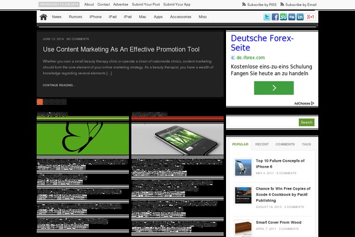Click the search input field

262,123
